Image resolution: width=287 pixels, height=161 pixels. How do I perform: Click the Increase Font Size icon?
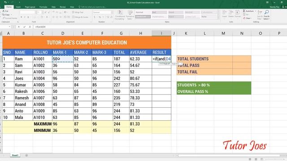pos(46,12)
